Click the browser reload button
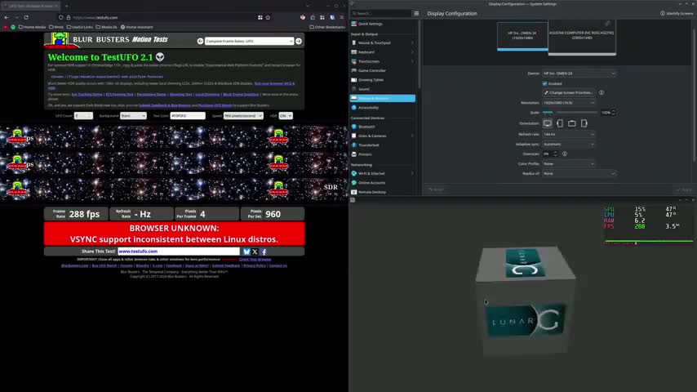This screenshot has height=392, width=697. point(26,17)
